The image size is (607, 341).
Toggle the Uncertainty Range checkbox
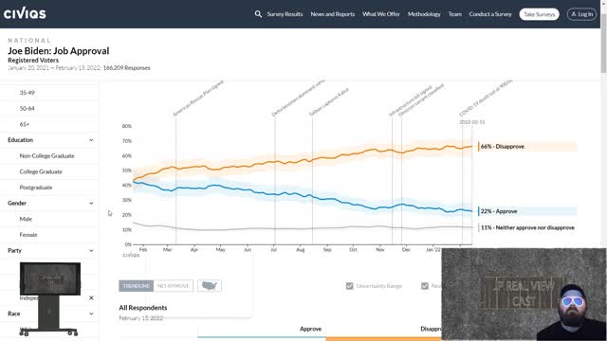350,286
